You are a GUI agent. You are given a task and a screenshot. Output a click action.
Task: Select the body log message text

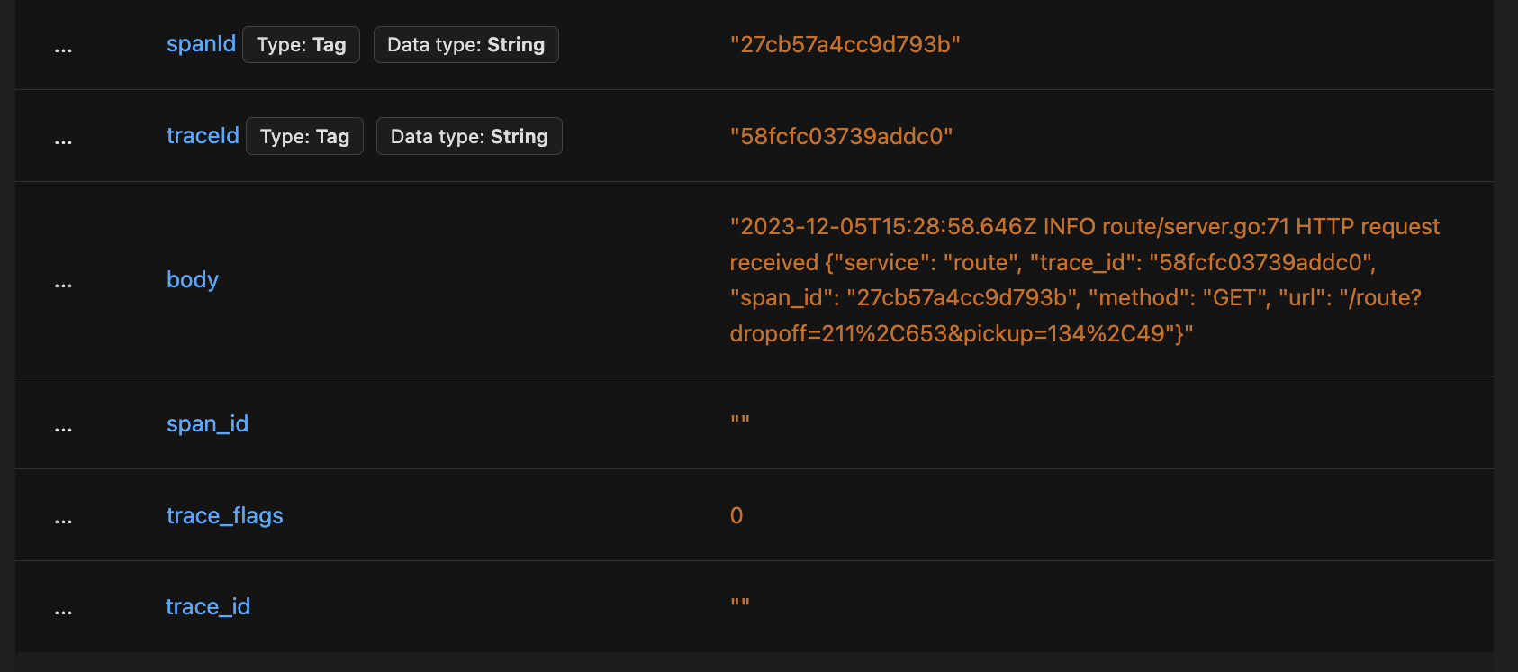click(1085, 280)
